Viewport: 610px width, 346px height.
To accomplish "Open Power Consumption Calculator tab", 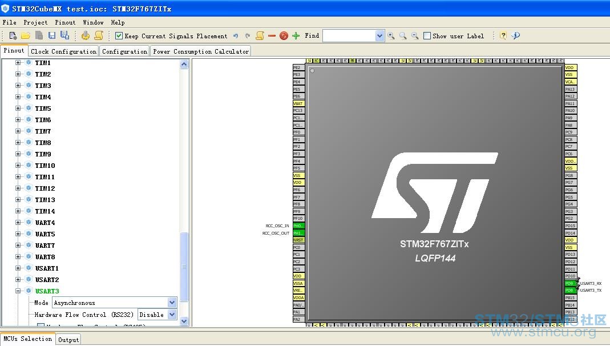I will click(201, 51).
